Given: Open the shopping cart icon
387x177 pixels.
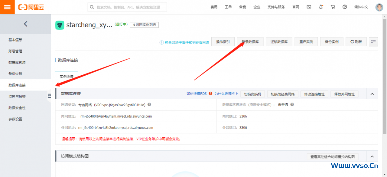Looking at the screenshot, I should tap(333, 7).
